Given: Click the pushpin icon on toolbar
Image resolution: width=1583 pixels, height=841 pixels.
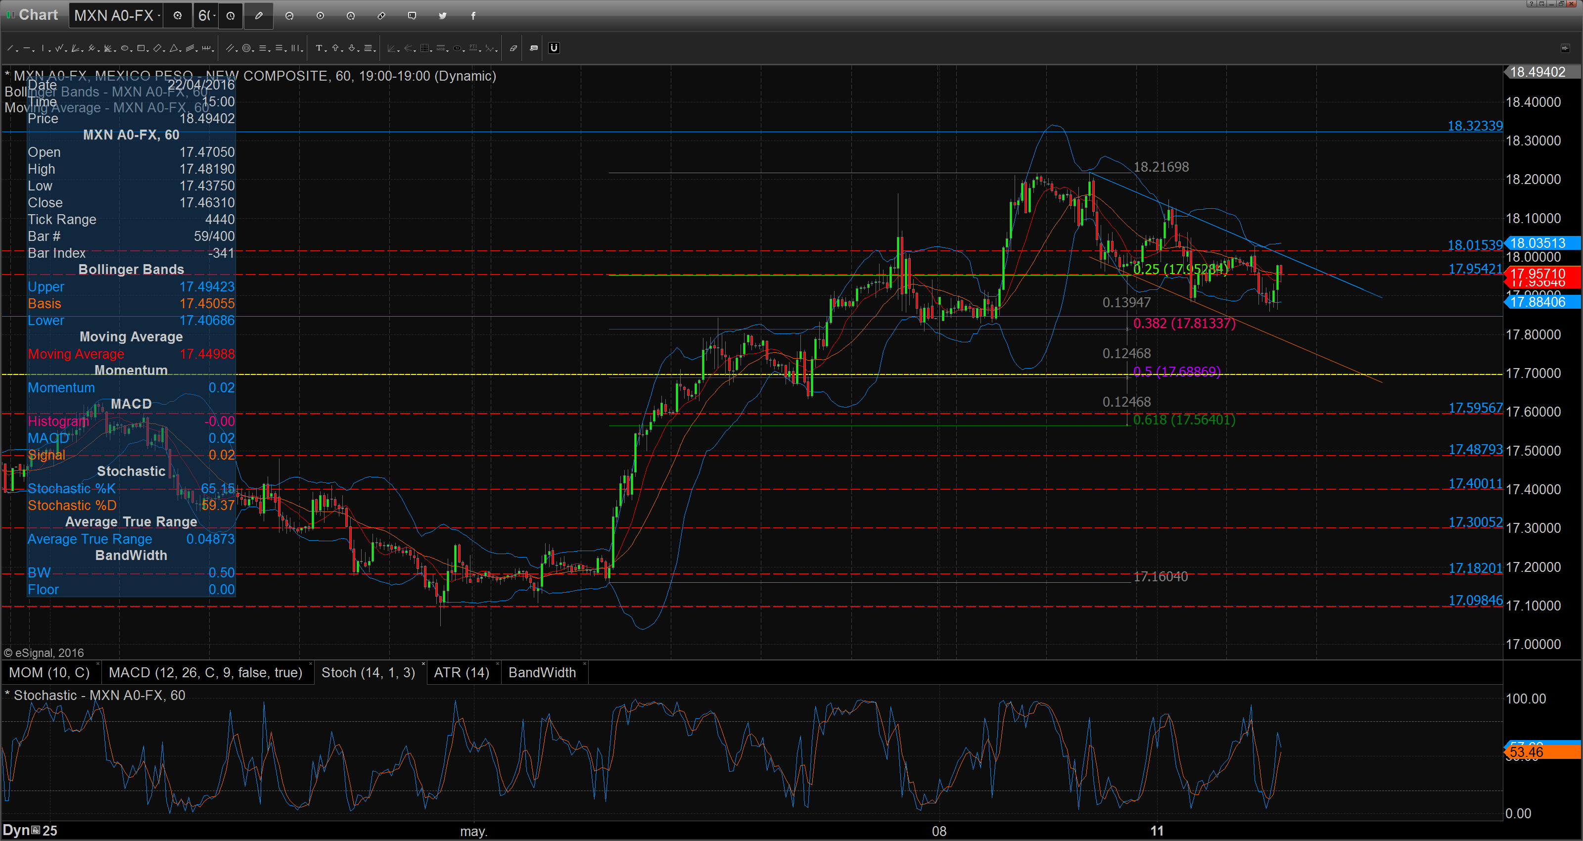Looking at the screenshot, I should tap(1566, 48).
